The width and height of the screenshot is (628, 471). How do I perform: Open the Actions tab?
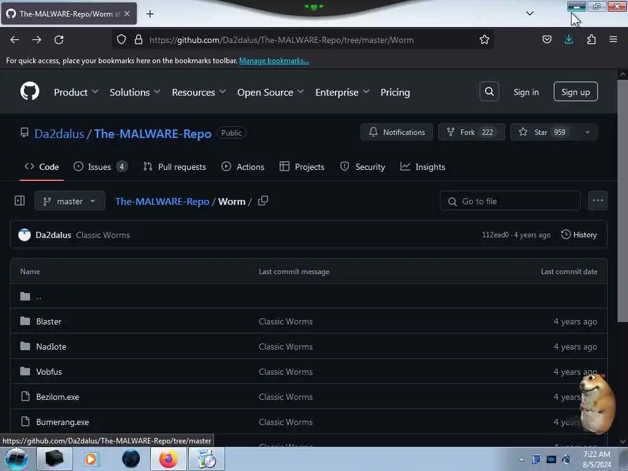point(243,167)
